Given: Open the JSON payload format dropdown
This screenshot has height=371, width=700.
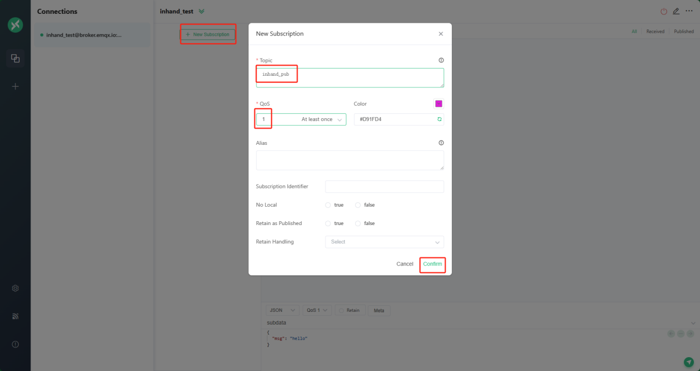Looking at the screenshot, I should click(282, 310).
